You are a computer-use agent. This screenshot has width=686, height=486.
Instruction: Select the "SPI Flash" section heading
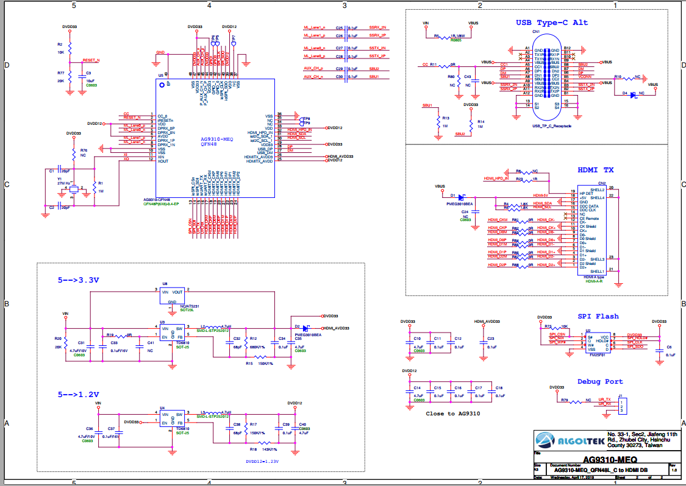coord(598,316)
